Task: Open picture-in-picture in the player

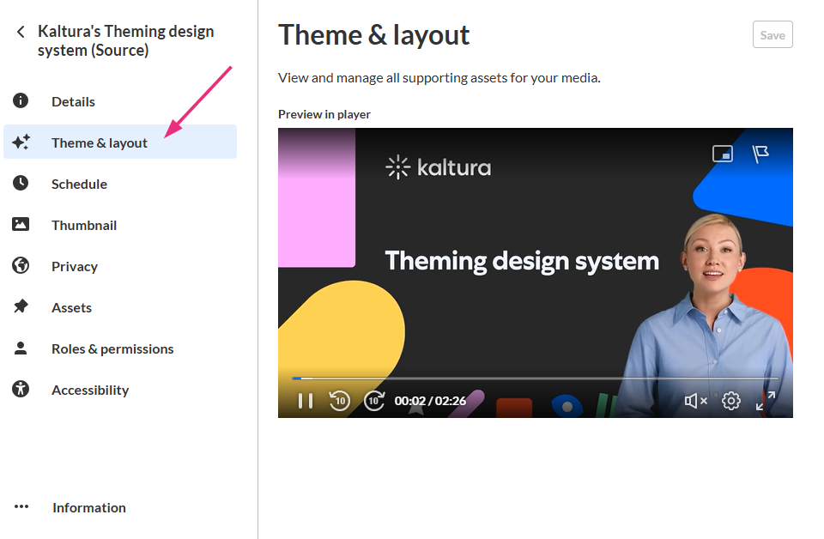Action: (723, 154)
